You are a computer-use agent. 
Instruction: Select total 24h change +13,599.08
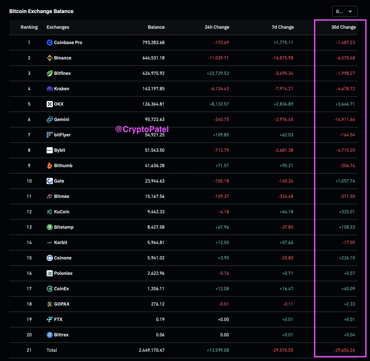(218, 350)
